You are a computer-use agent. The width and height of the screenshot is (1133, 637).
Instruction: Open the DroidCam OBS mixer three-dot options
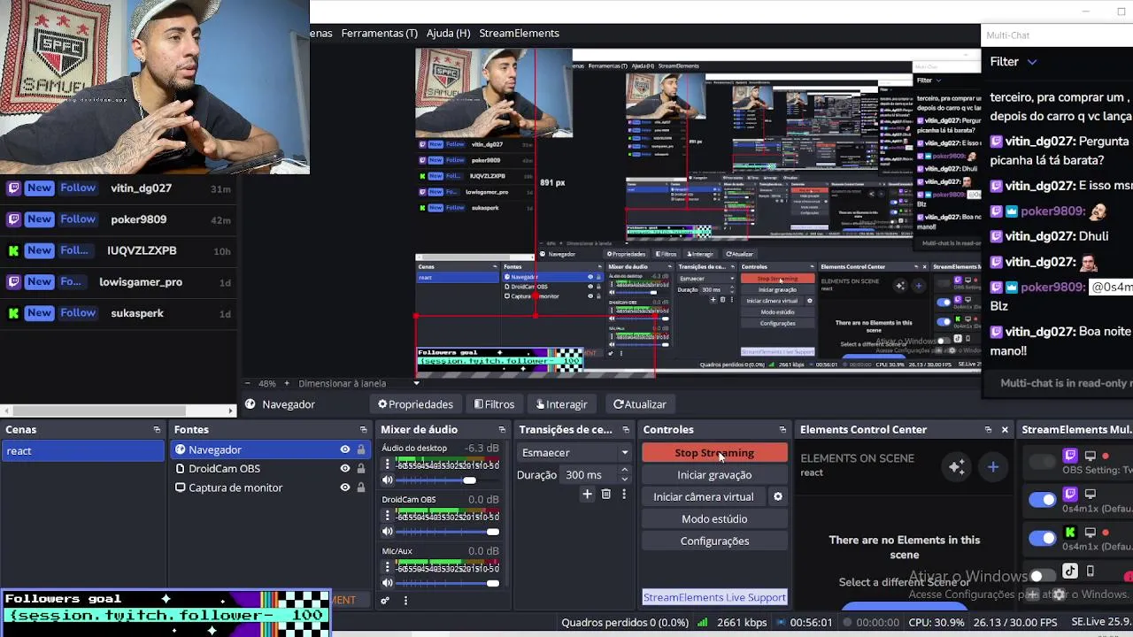coord(387,516)
